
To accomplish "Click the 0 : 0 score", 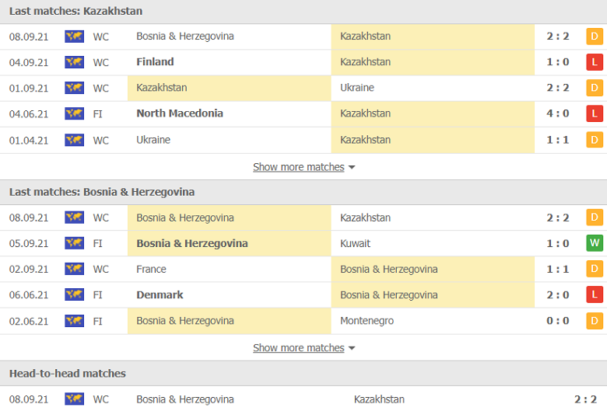I will click(x=557, y=321).
